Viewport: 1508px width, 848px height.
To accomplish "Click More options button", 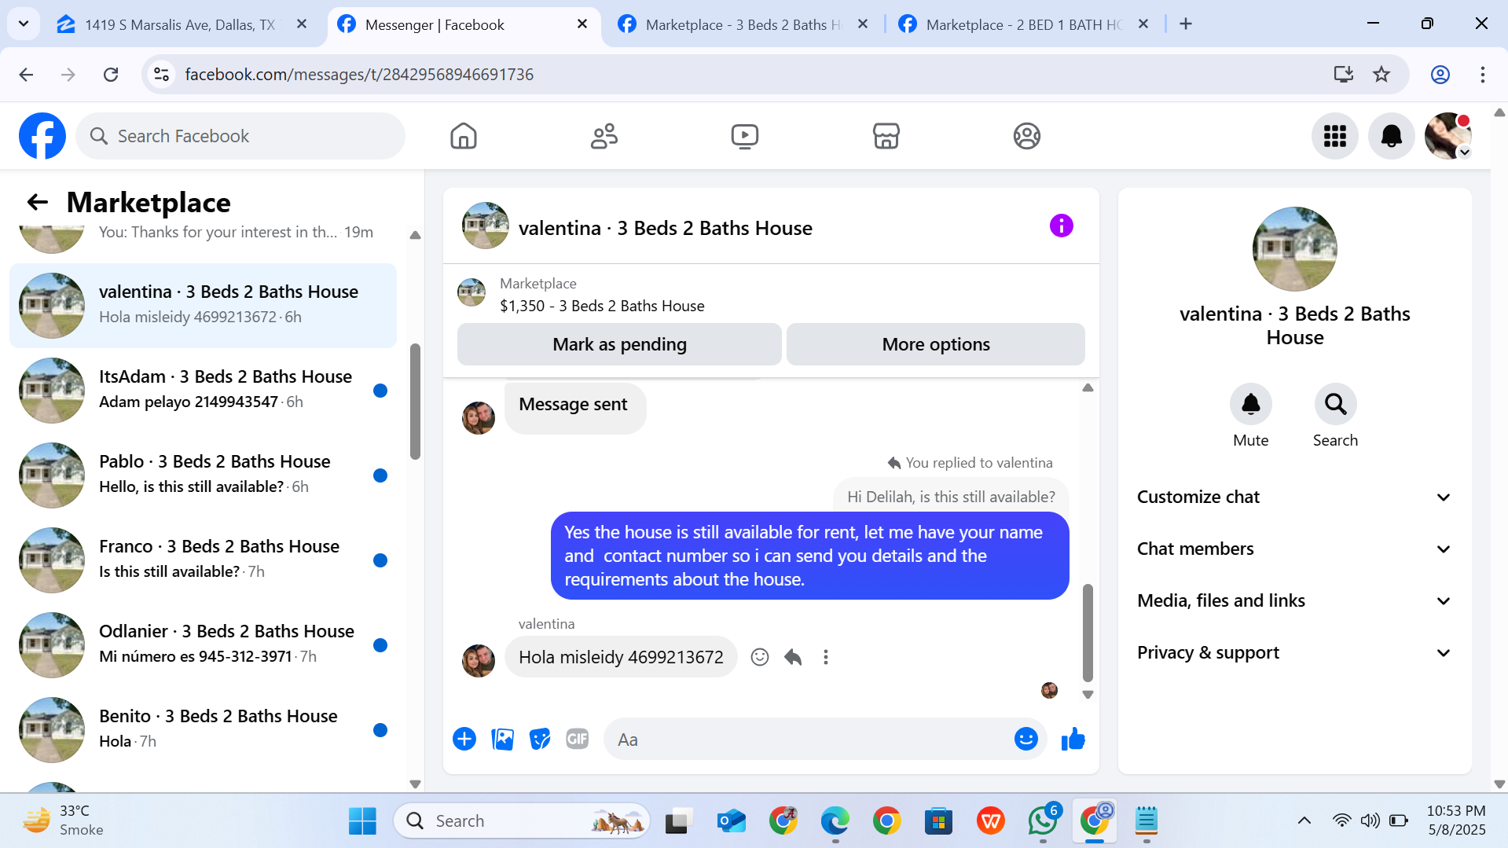I will point(936,344).
